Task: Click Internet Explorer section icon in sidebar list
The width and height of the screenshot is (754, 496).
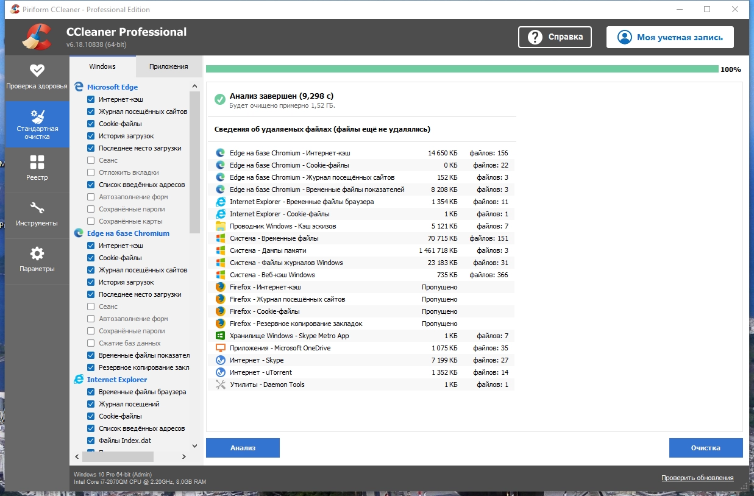Action: coord(79,380)
